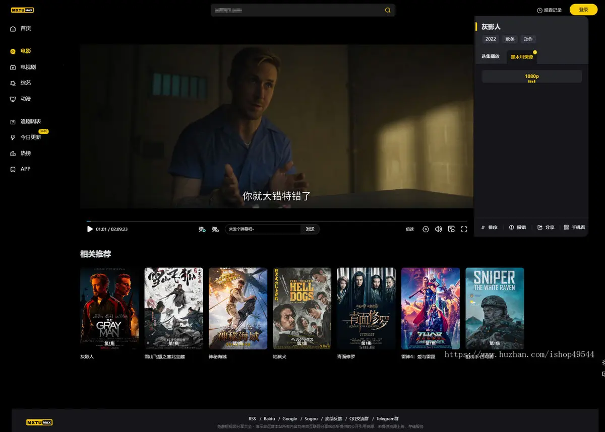Click the 报错 report error button
Screen dimensions: 605x432
[518, 228]
